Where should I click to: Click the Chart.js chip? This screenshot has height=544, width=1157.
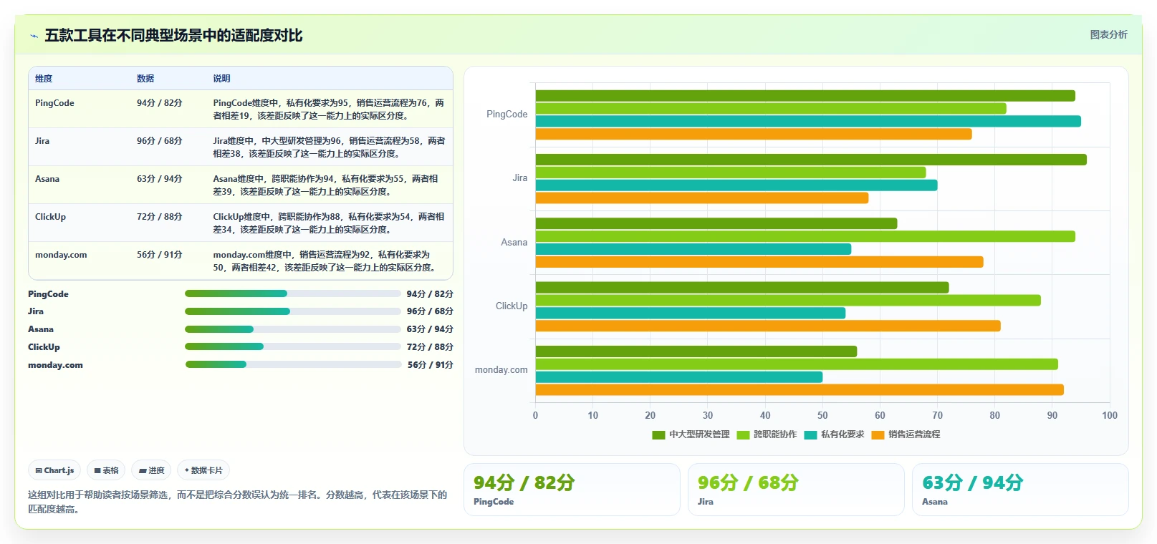pyautogui.click(x=54, y=470)
